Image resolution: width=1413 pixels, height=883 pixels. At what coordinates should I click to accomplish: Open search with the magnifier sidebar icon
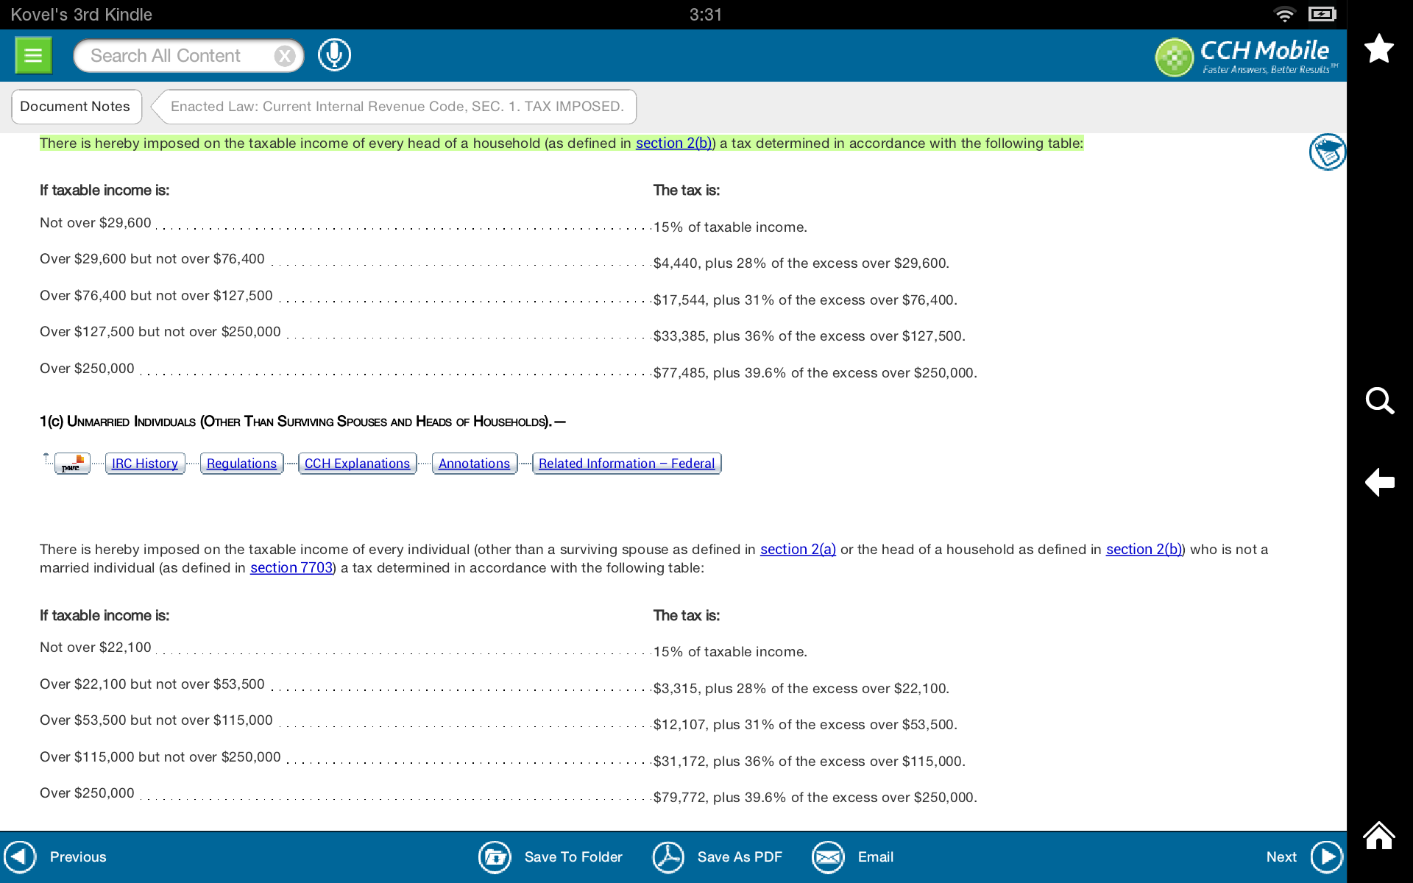coord(1381,402)
